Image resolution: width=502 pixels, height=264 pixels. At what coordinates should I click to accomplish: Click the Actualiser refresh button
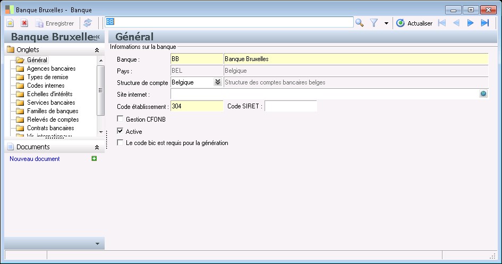coord(414,23)
